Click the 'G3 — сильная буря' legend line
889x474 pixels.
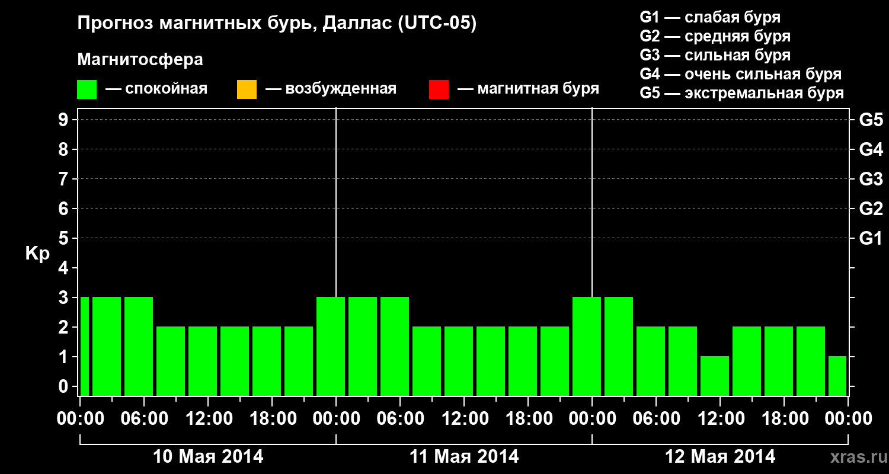(715, 55)
